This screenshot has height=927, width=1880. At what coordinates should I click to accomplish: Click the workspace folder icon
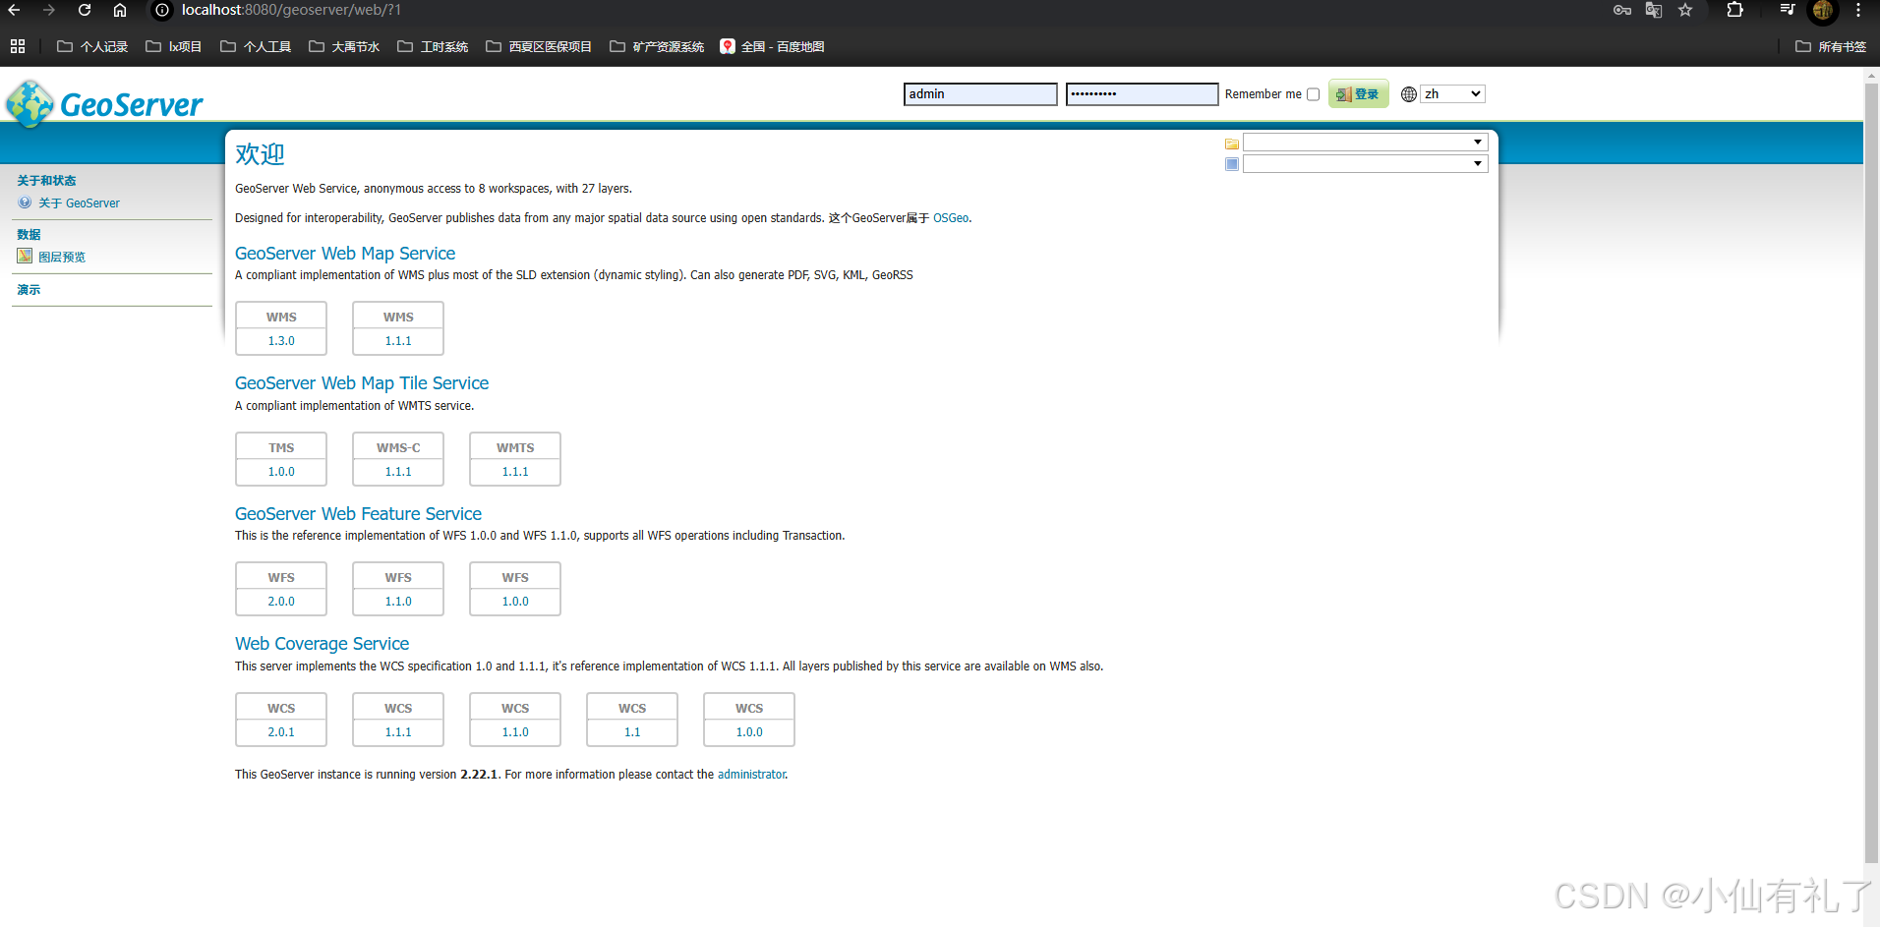point(1232,144)
